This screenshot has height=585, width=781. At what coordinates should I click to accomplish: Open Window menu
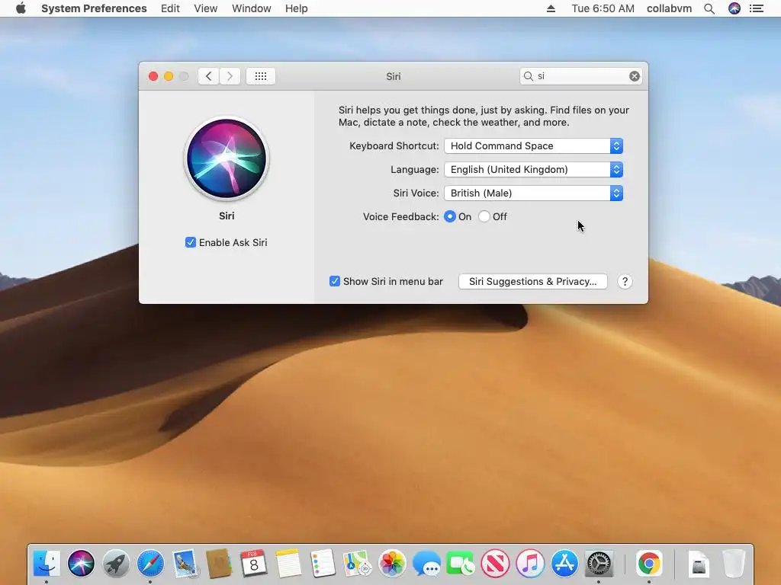click(252, 8)
